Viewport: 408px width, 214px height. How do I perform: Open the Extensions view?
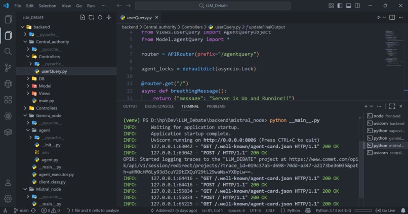[x=8, y=100]
